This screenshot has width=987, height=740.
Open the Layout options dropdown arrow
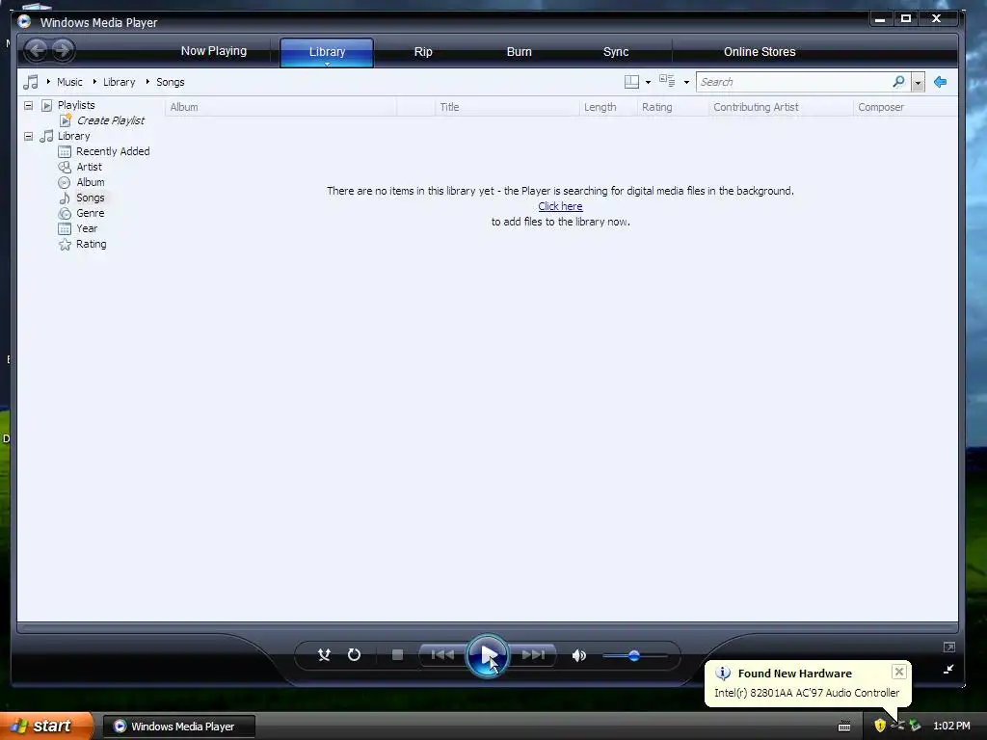(x=648, y=83)
